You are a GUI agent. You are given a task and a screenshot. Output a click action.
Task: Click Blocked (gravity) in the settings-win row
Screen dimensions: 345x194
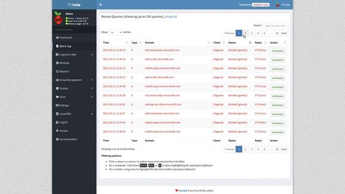pos(238,105)
